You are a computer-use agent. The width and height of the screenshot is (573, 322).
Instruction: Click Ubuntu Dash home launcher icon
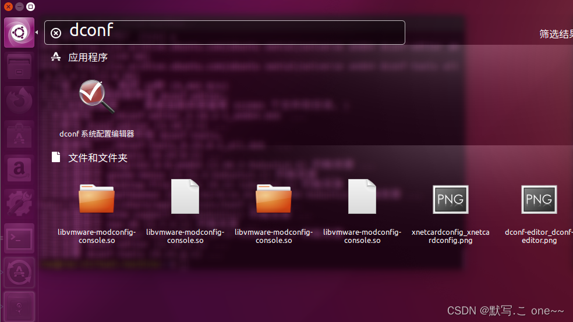19,33
